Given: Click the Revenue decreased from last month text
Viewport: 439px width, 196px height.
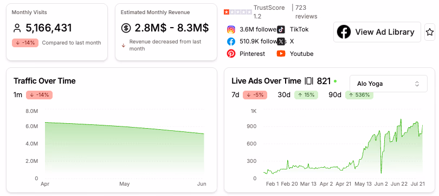Looking at the screenshot, I should tap(165, 45).
